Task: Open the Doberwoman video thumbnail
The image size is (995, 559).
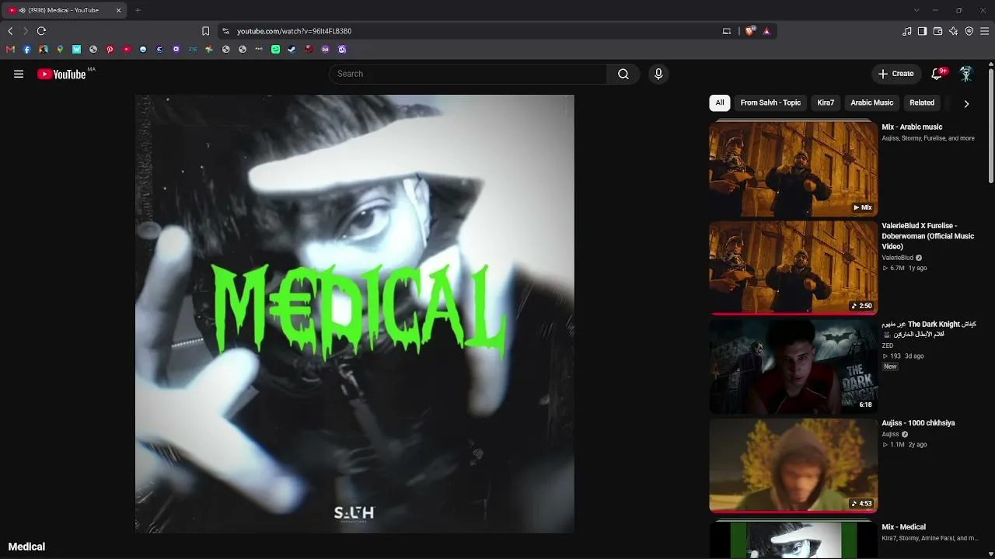Action: 793,268
